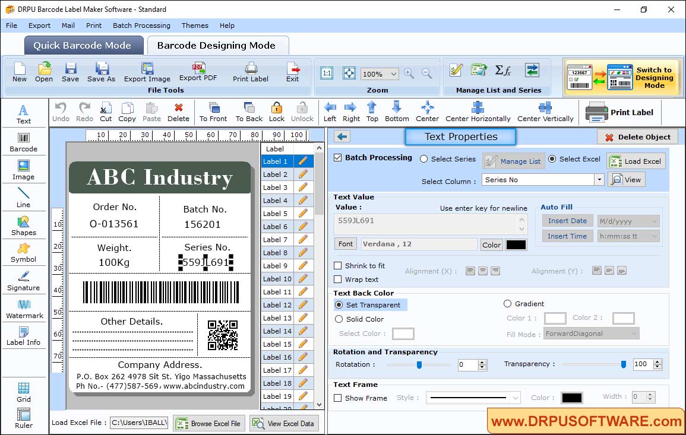
Task: Click the zoom in magnifier icon
Action: pos(409,74)
